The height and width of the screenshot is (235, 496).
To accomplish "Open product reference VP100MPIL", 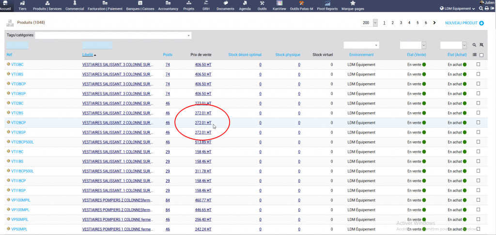I will pyautogui.click(x=20, y=200).
